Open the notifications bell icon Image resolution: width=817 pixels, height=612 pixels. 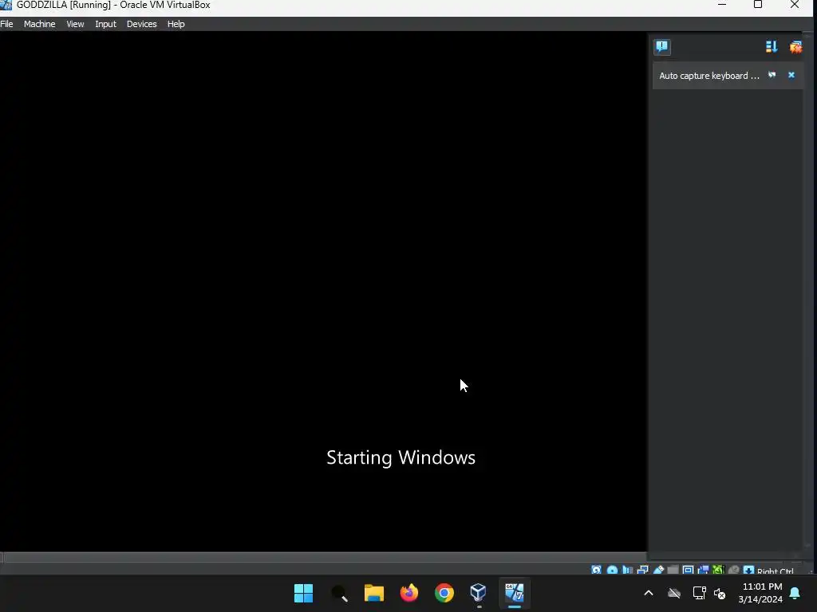[x=795, y=593]
